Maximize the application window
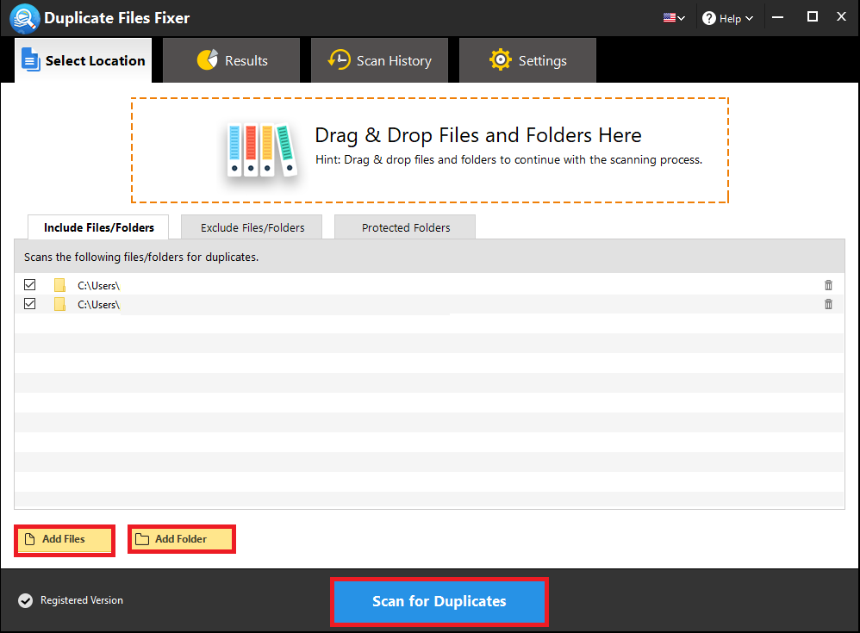 813,17
